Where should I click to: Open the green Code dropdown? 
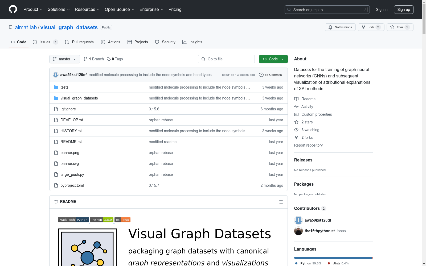point(273,59)
